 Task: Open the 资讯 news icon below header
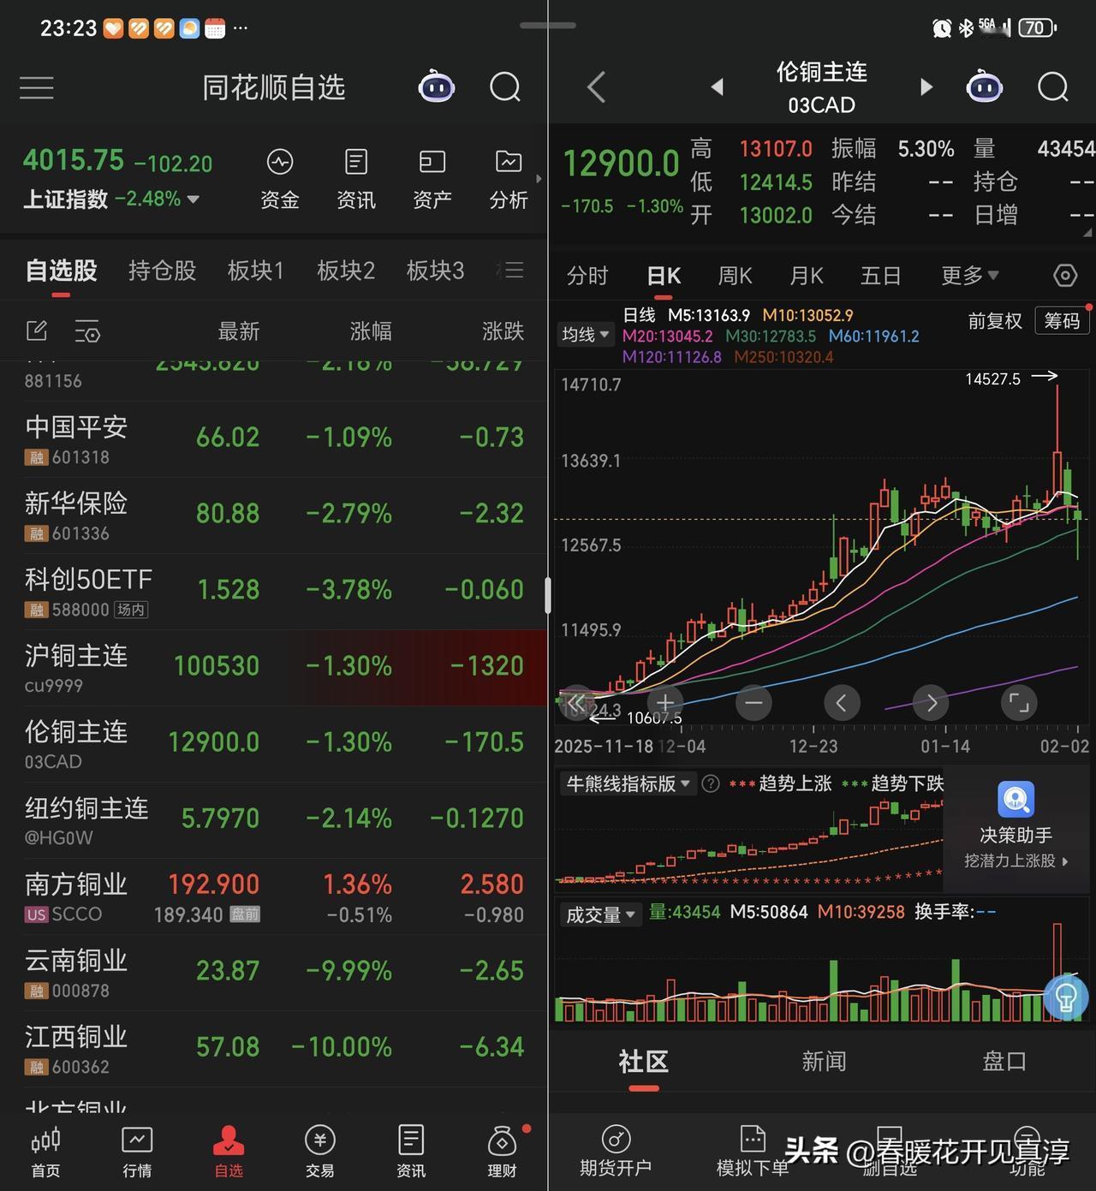point(355,178)
